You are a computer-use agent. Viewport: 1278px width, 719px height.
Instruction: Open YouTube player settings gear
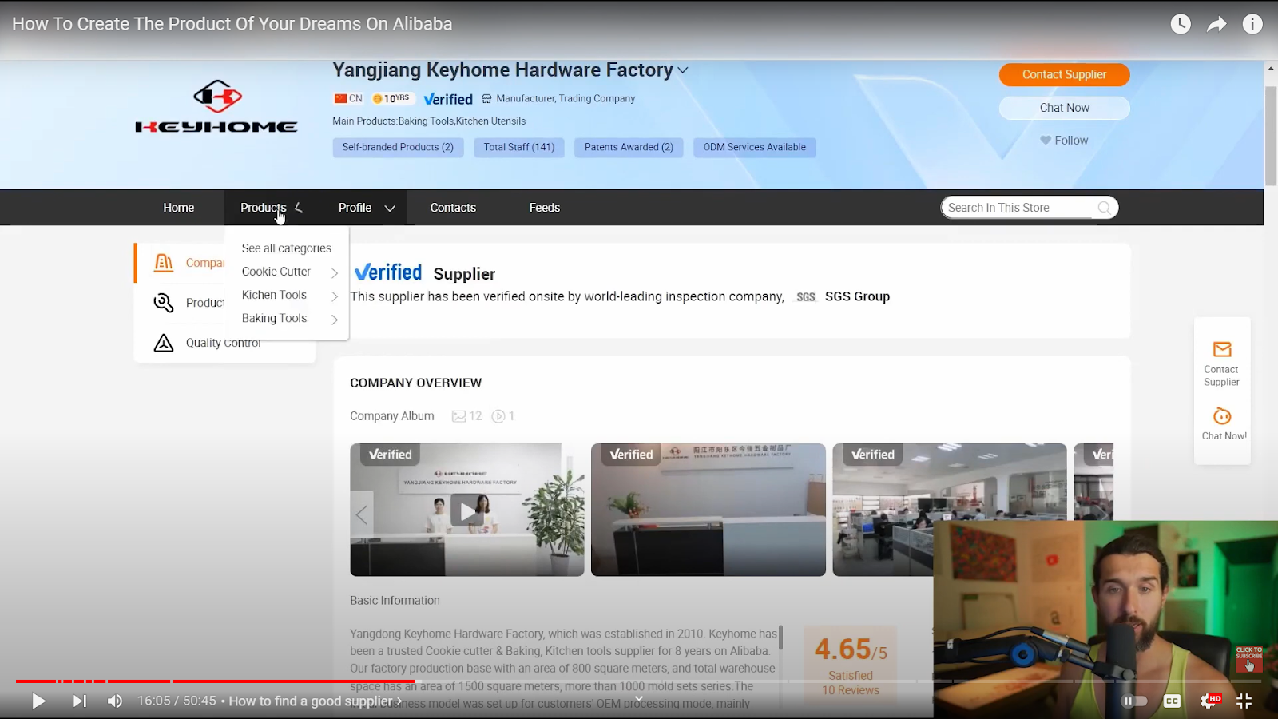1209,701
